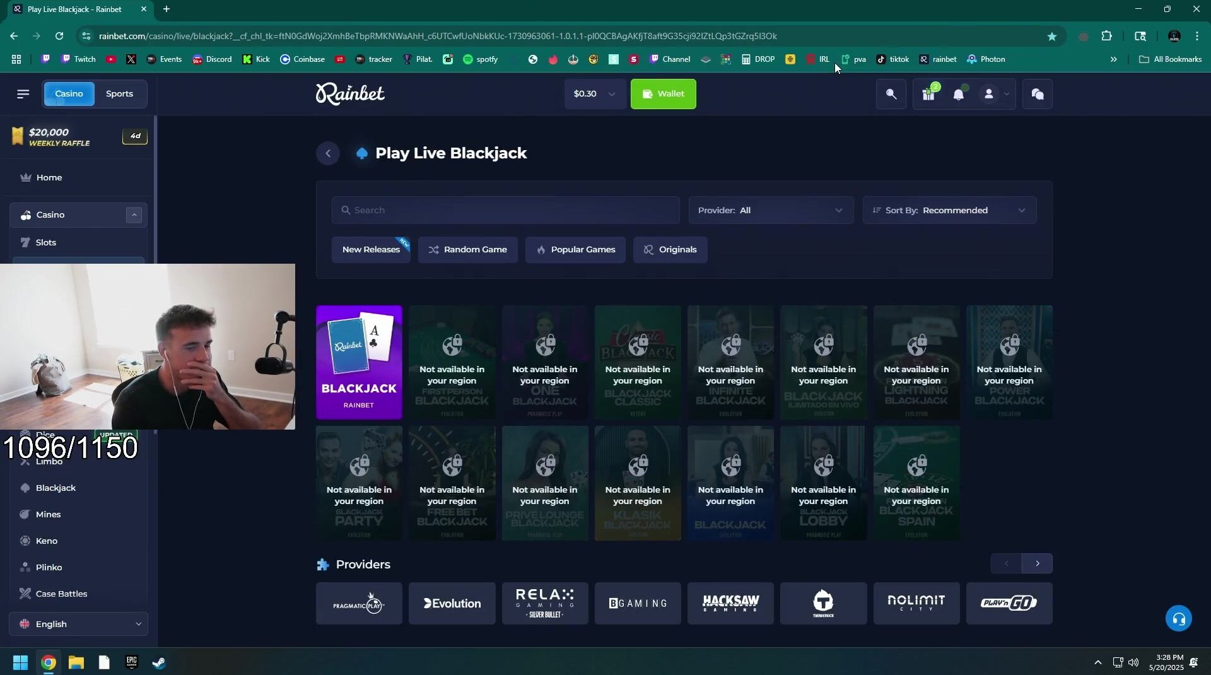This screenshot has height=675, width=1211.
Task: Click the game search field
Action: pyautogui.click(x=506, y=211)
